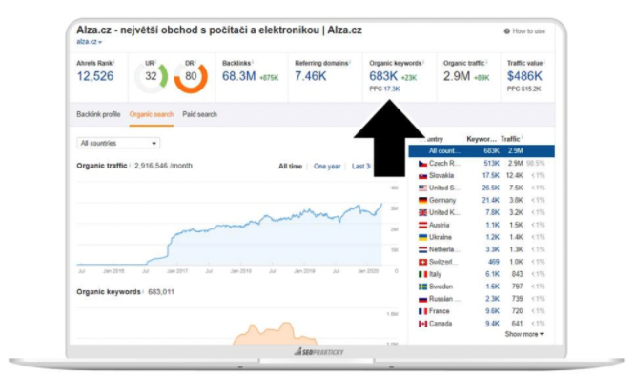Click the Ukraine traffic value 1.4K
This screenshot has width=636, height=376.
pyautogui.click(x=516, y=237)
